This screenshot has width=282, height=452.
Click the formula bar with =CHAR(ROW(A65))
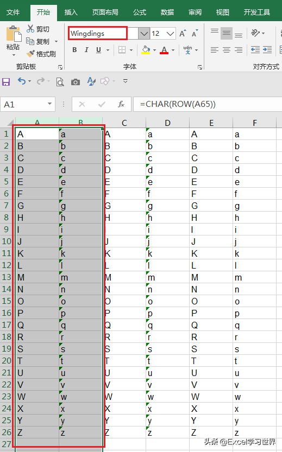208,104
